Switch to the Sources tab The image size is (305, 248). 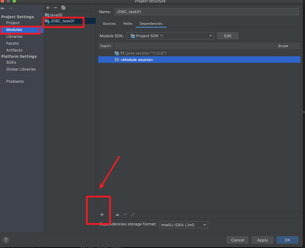tap(109, 24)
